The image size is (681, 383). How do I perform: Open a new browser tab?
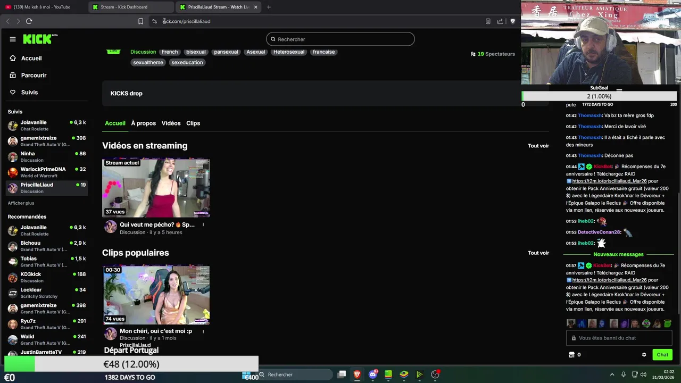(269, 7)
